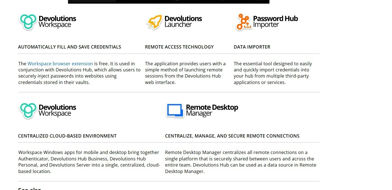Click the Password Hub Importer wordmark text
This screenshot has width=392, height=190.
[x=276, y=22]
